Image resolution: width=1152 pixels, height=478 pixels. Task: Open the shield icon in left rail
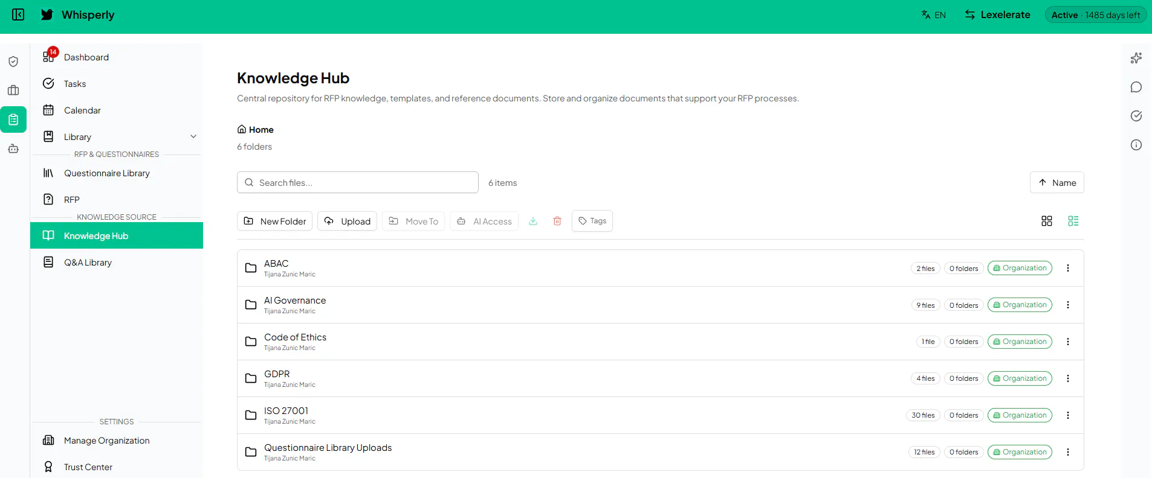pyautogui.click(x=13, y=62)
